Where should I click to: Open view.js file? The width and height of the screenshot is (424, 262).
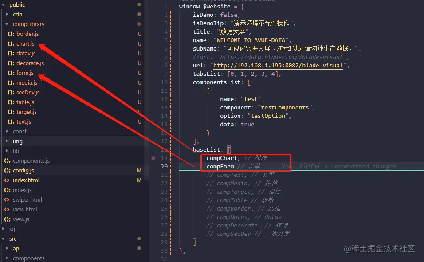point(21,219)
